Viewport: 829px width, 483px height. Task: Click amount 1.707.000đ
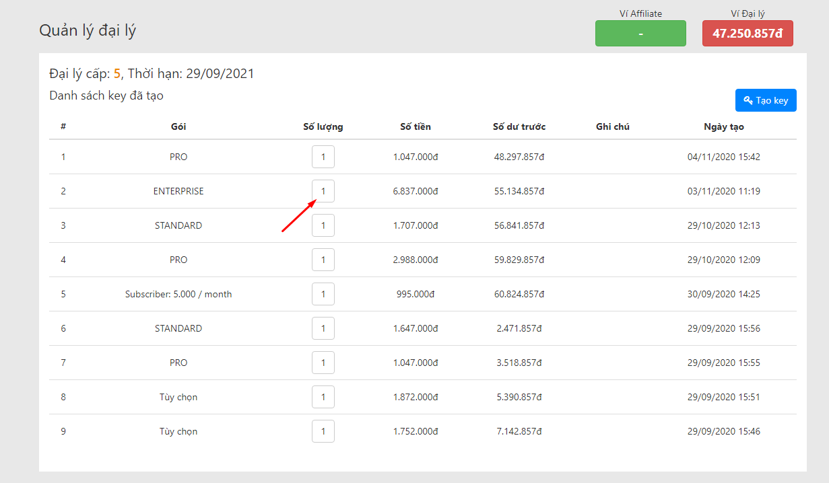coord(416,225)
